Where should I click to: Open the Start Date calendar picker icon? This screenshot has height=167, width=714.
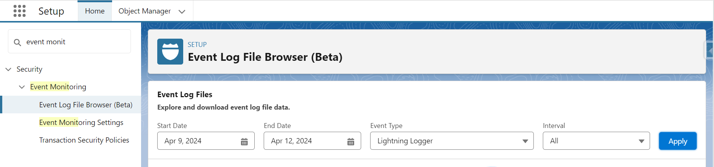[244, 141]
